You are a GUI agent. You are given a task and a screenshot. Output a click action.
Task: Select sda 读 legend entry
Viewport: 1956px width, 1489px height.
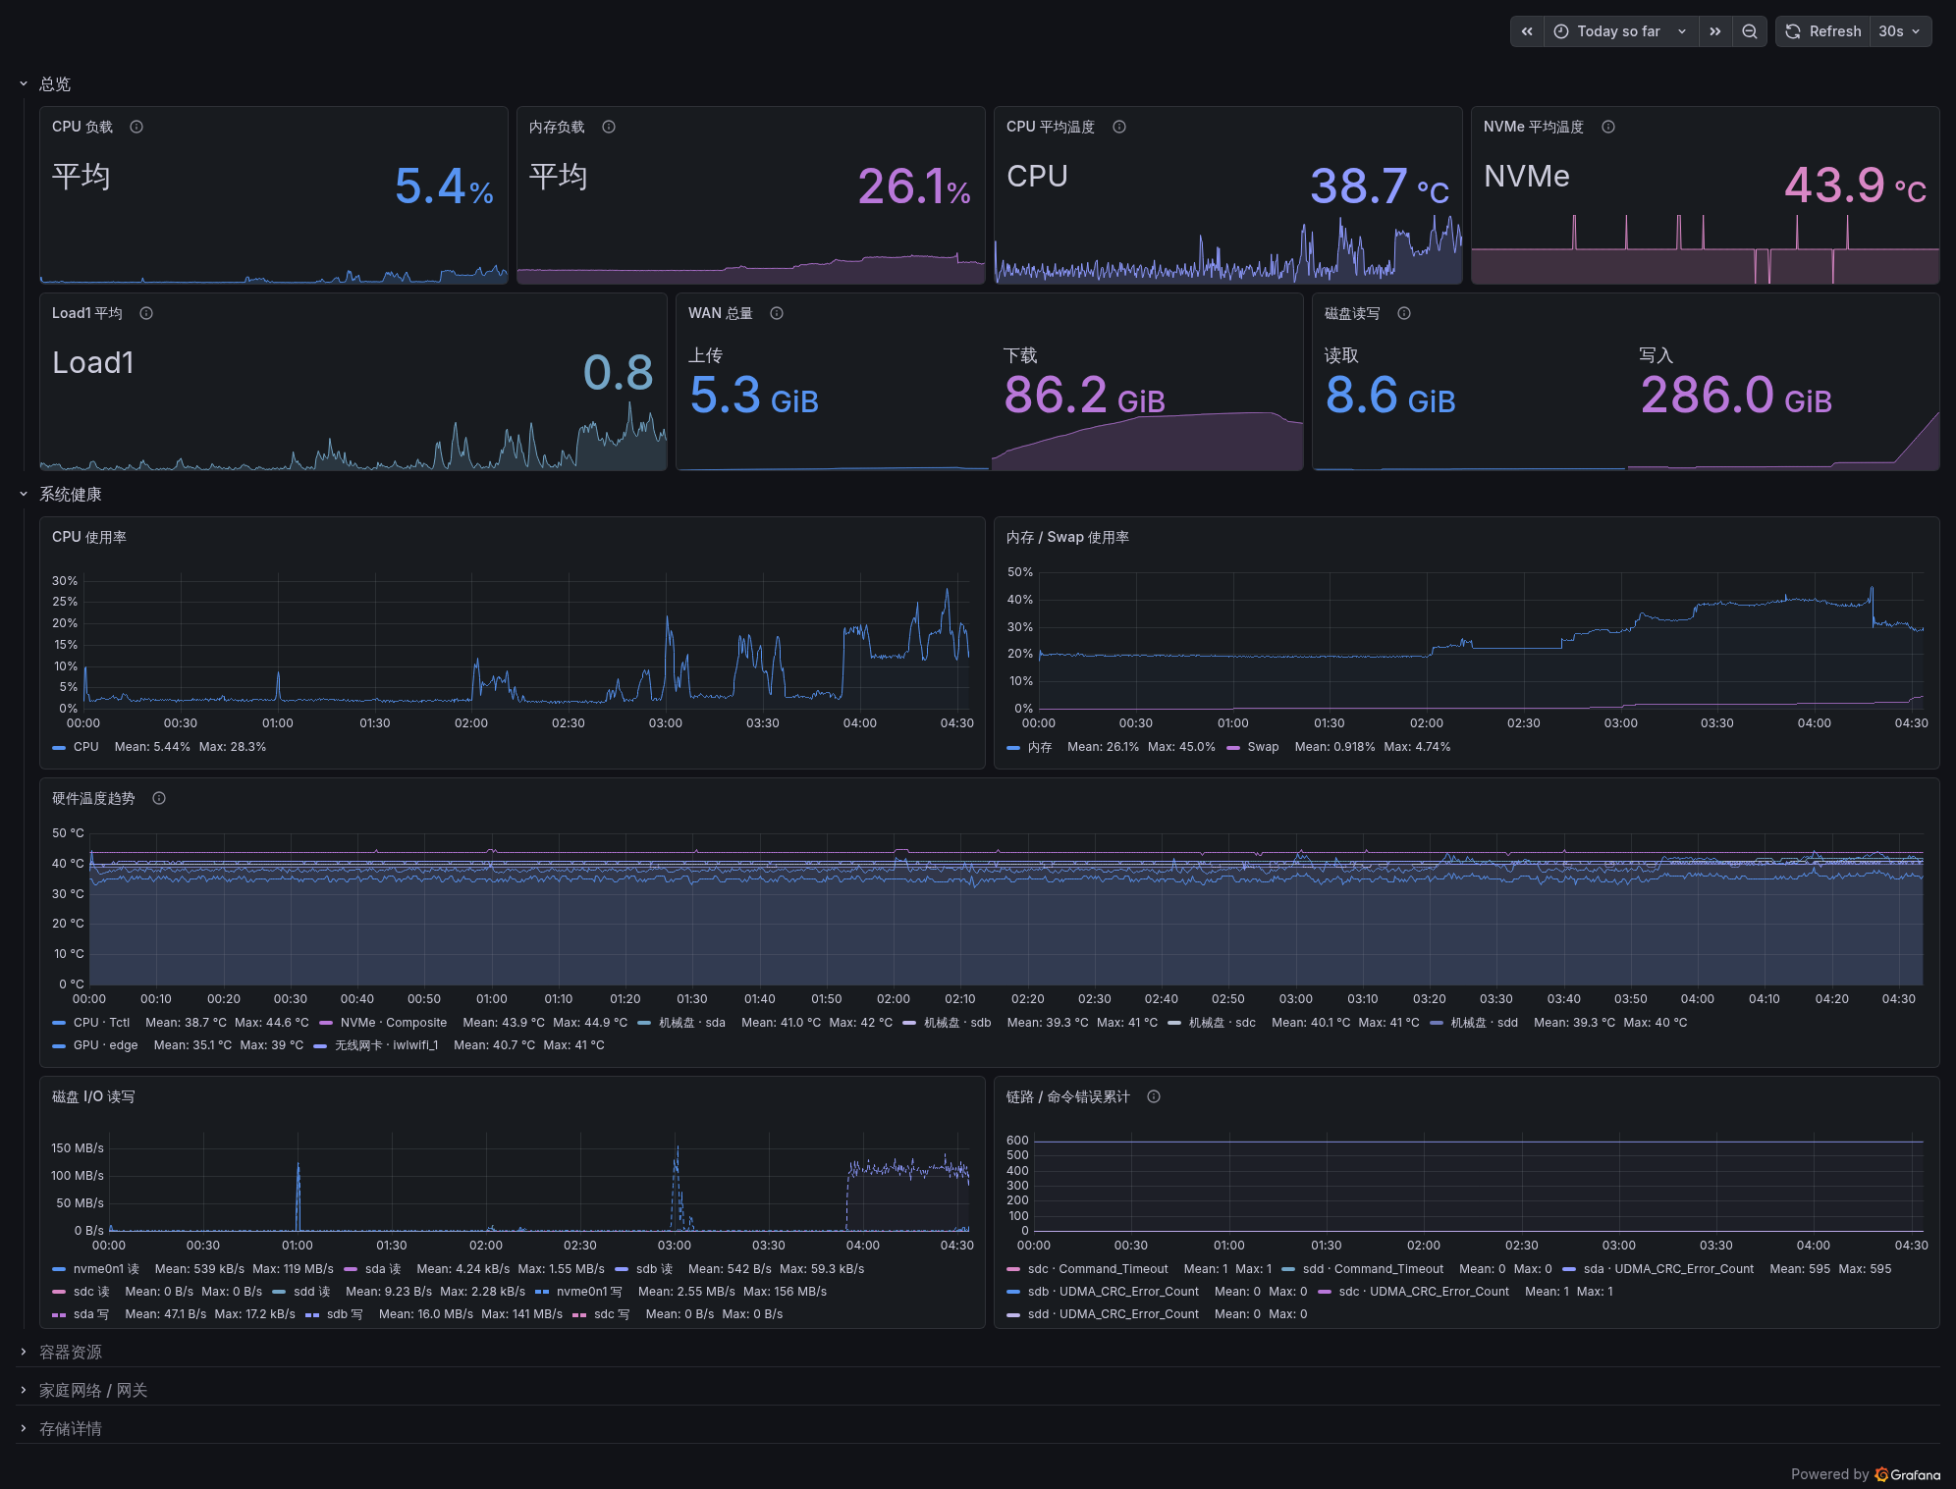point(383,1269)
